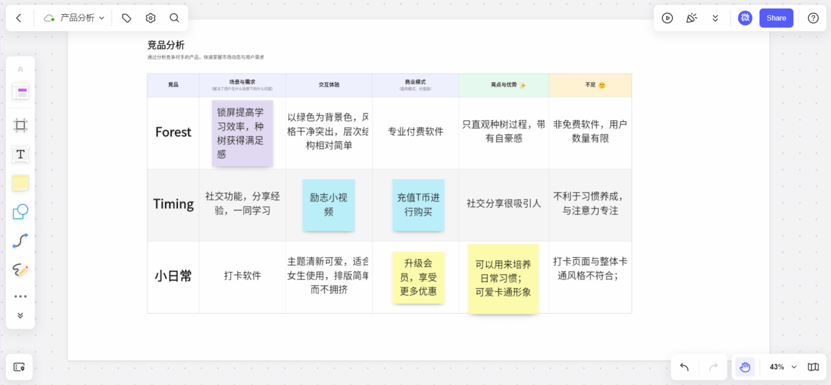Select the 打卡软件 cell
This screenshot has width=831, height=385.
click(242, 276)
